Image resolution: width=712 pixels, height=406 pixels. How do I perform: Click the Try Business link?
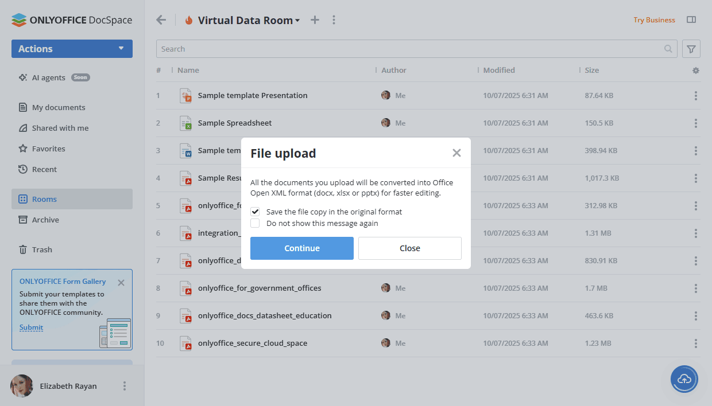coord(654,19)
